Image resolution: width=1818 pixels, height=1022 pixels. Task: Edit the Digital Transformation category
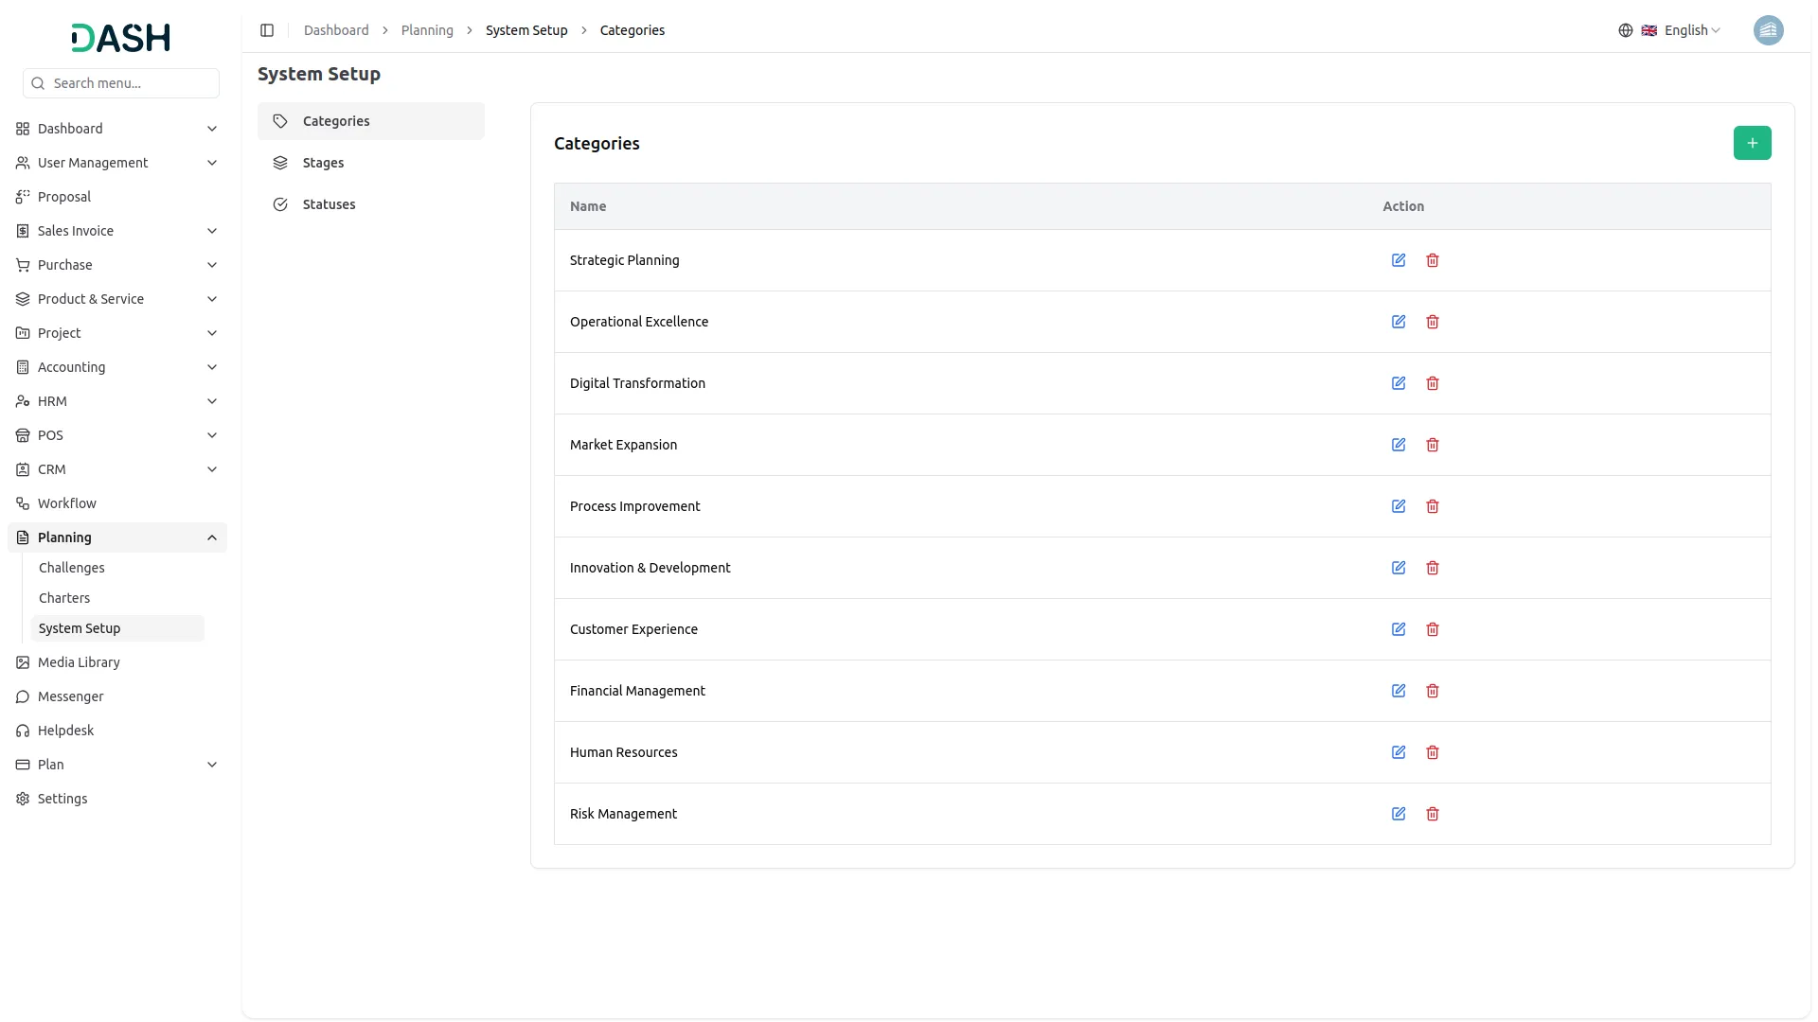click(x=1399, y=383)
